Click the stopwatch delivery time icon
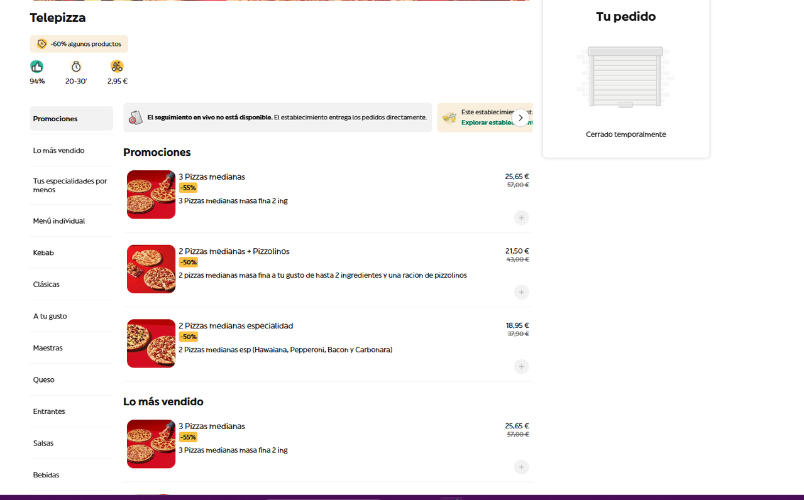The width and height of the screenshot is (804, 500). pos(76,67)
